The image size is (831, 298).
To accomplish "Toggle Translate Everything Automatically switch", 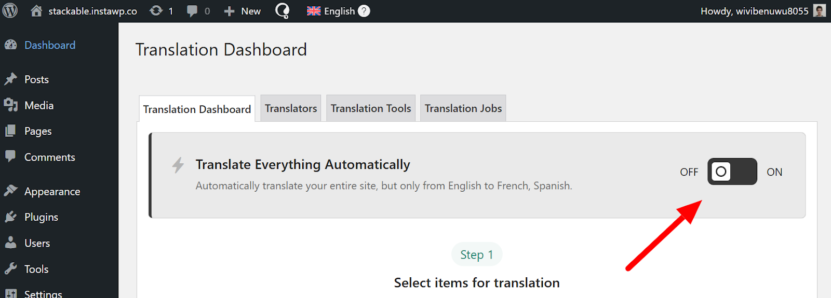I will (732, 172).
